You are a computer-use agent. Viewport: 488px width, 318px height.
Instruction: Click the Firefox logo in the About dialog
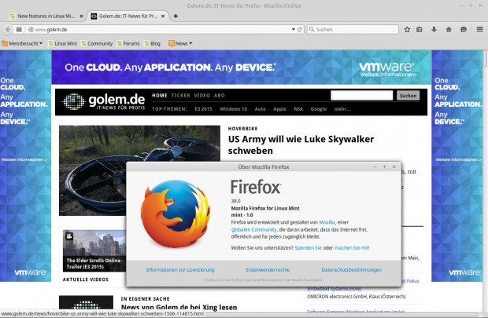coord(176,214)
